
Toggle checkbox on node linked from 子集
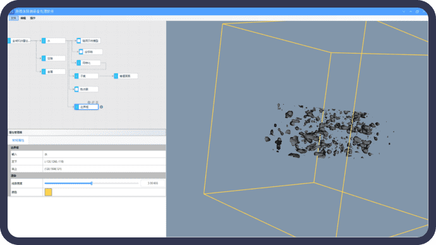(116, 76)
